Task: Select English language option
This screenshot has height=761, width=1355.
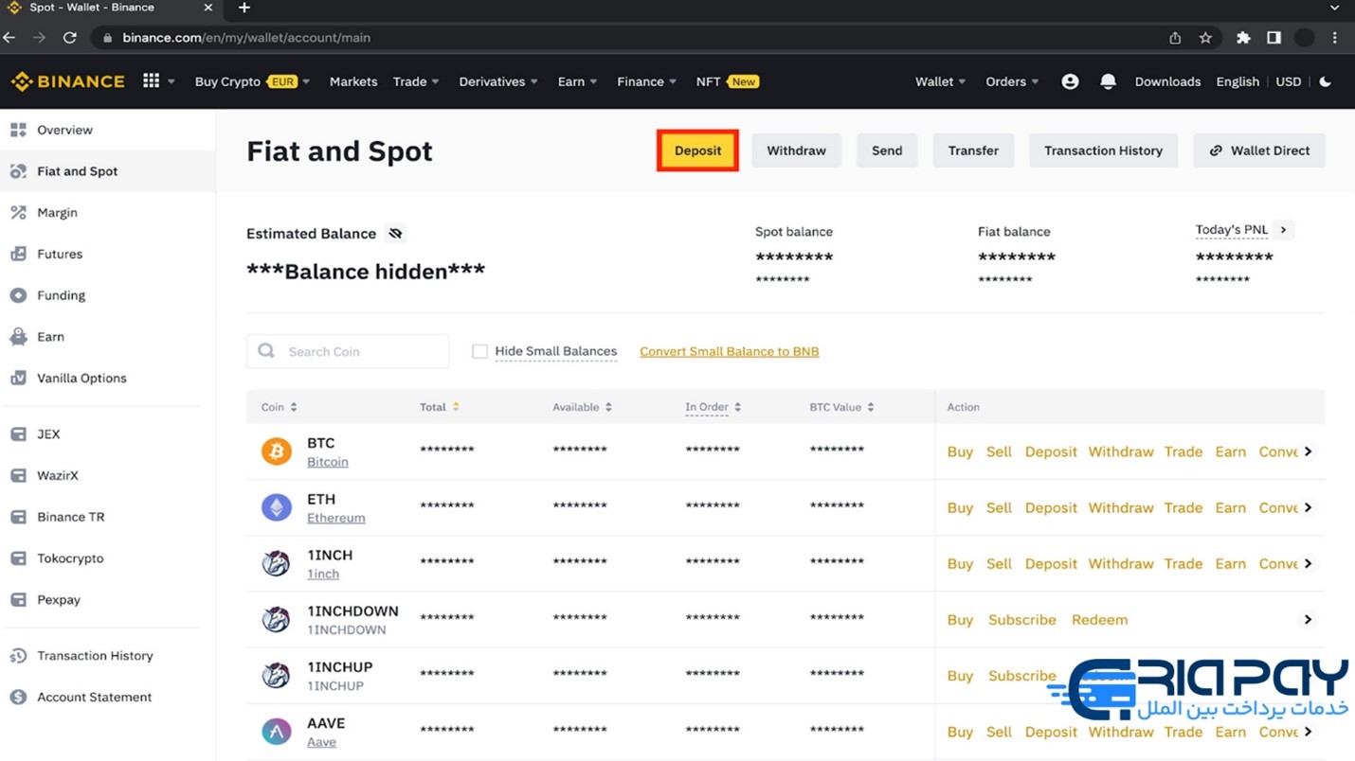Action: tap(1238, 81)
